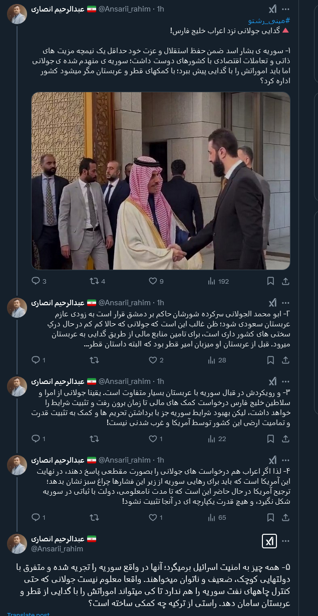The image size is (318, 616).
Task: Open the more options menu on the last tweet
Action: (x=286, y=541)
